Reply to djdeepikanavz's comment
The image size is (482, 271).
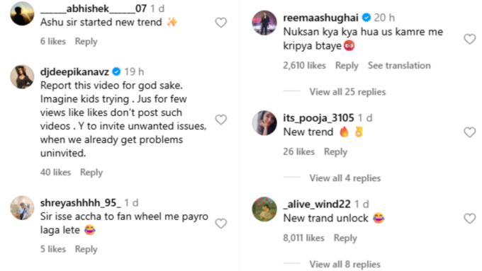(91, 173)
